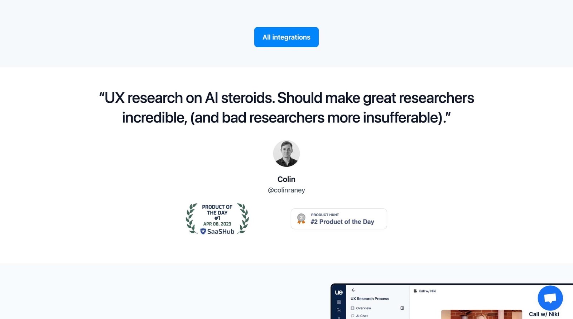The height and width of the screenshot is (319, 573).
Task: Open the blue live chat widget bubble
Action: 550,298
